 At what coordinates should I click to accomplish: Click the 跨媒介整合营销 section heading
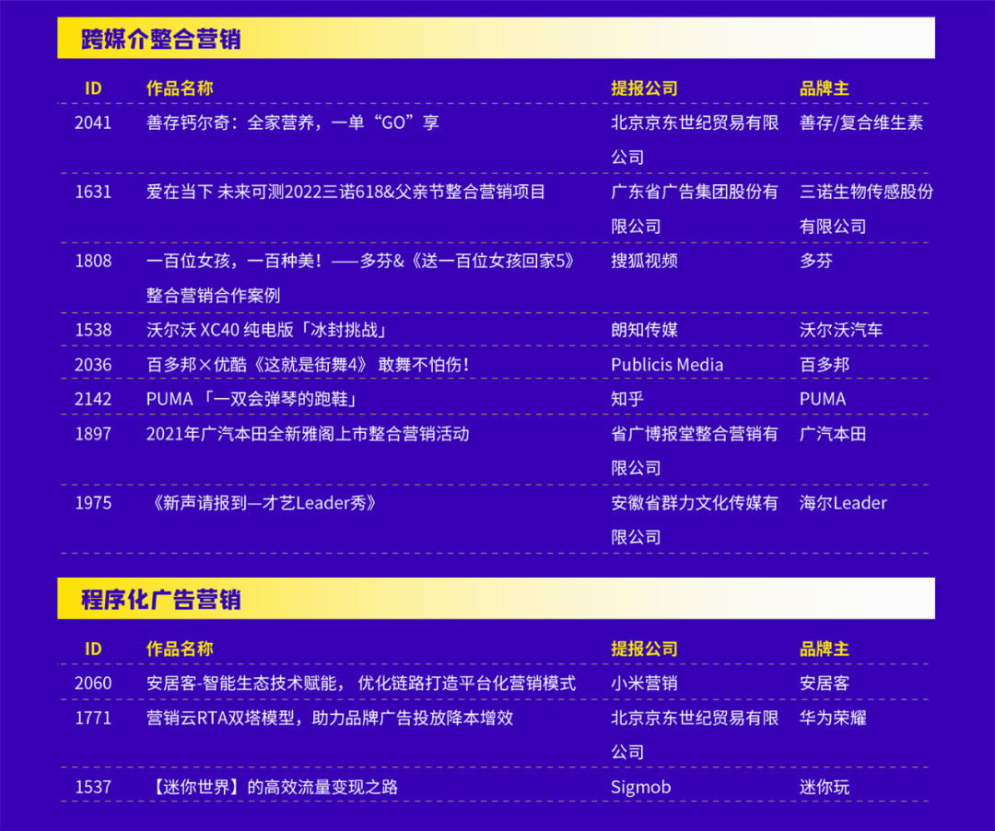(161, 39)
